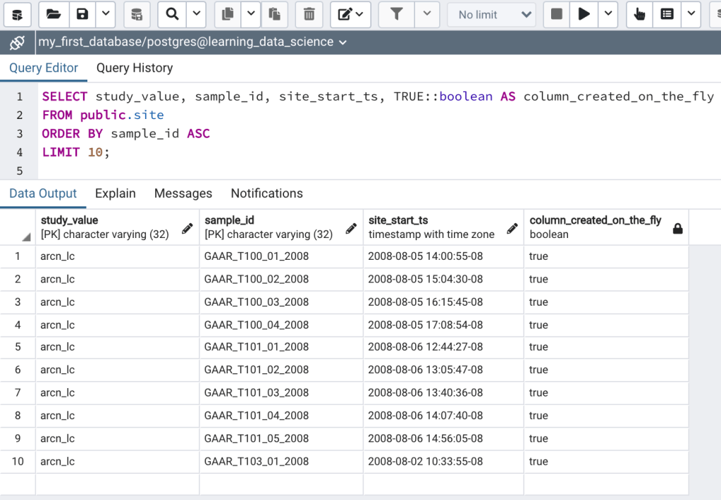This screenshot has height=500, width=721.
Task: Select the row 5 number cell
Action: [x=18, y=347]
